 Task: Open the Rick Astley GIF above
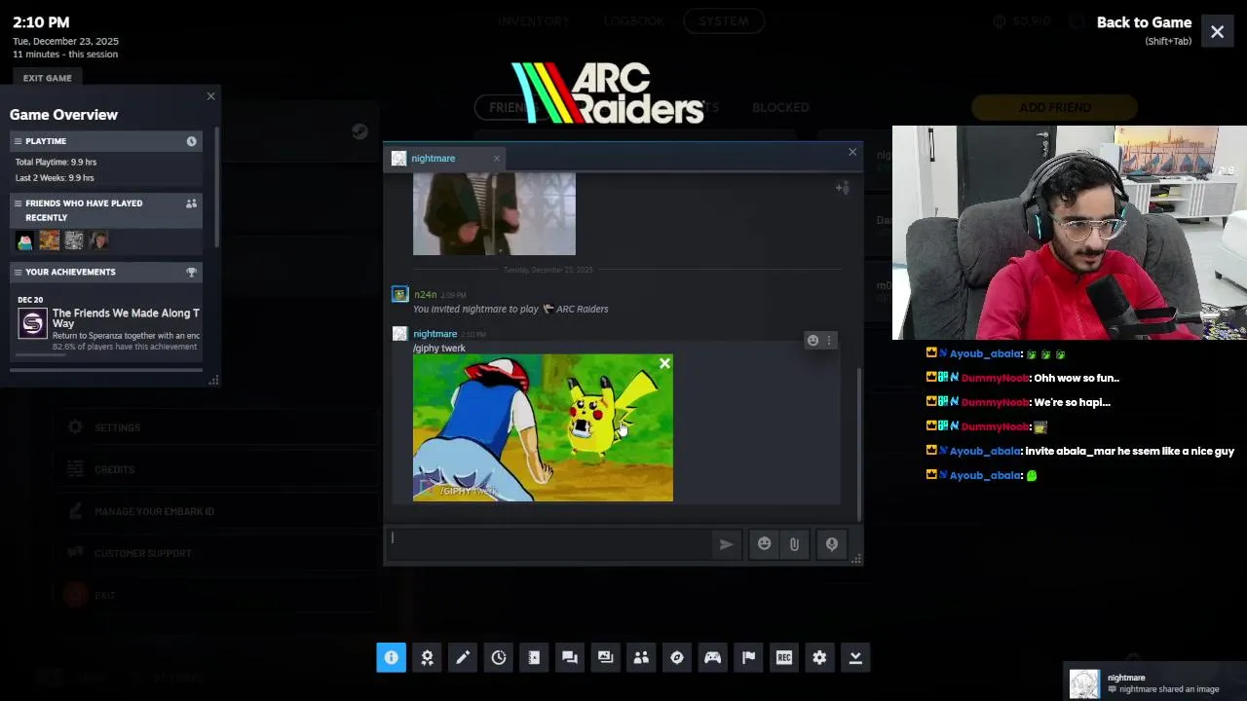[x=494, y=214]
